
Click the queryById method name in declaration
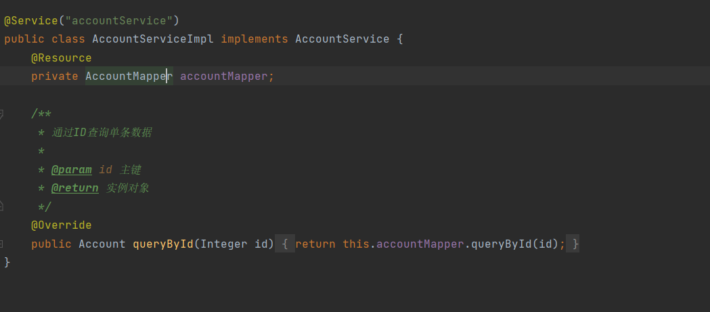[163, 244]
